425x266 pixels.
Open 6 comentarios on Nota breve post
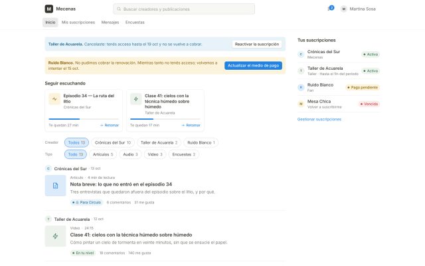tap(119, 202)
